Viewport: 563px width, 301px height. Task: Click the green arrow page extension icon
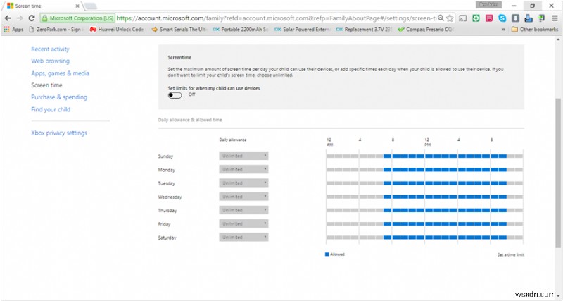541,18
